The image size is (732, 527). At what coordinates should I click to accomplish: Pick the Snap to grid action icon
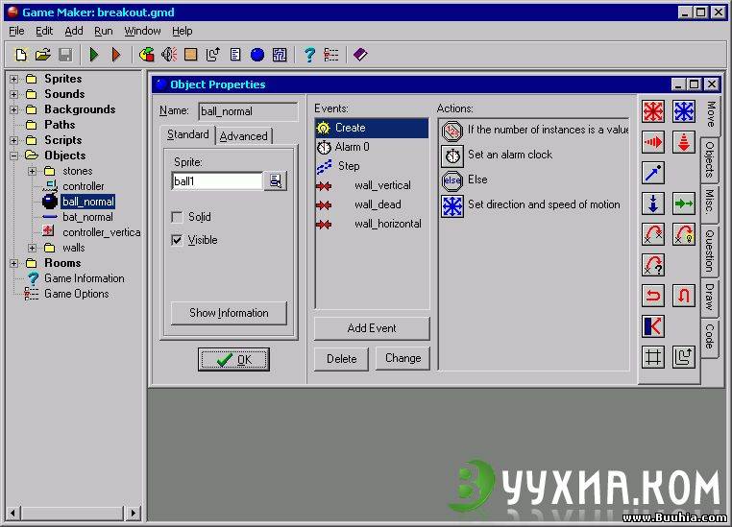click(653, 357)
